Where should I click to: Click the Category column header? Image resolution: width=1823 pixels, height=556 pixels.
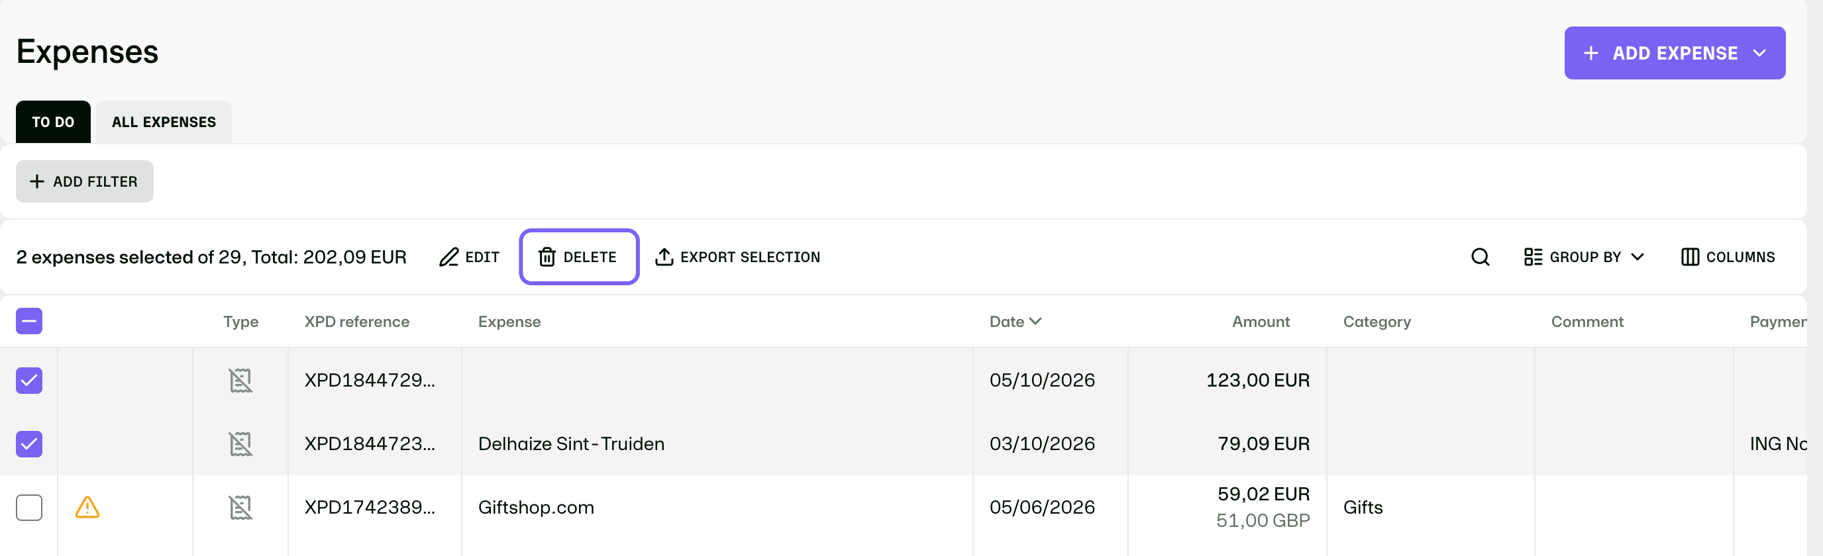[x=1377, y=322]
